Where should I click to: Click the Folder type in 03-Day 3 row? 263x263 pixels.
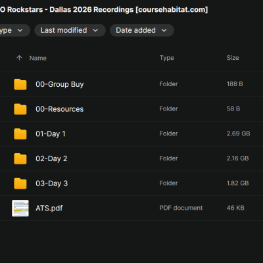pyautogui.click(x=168, y=183)
